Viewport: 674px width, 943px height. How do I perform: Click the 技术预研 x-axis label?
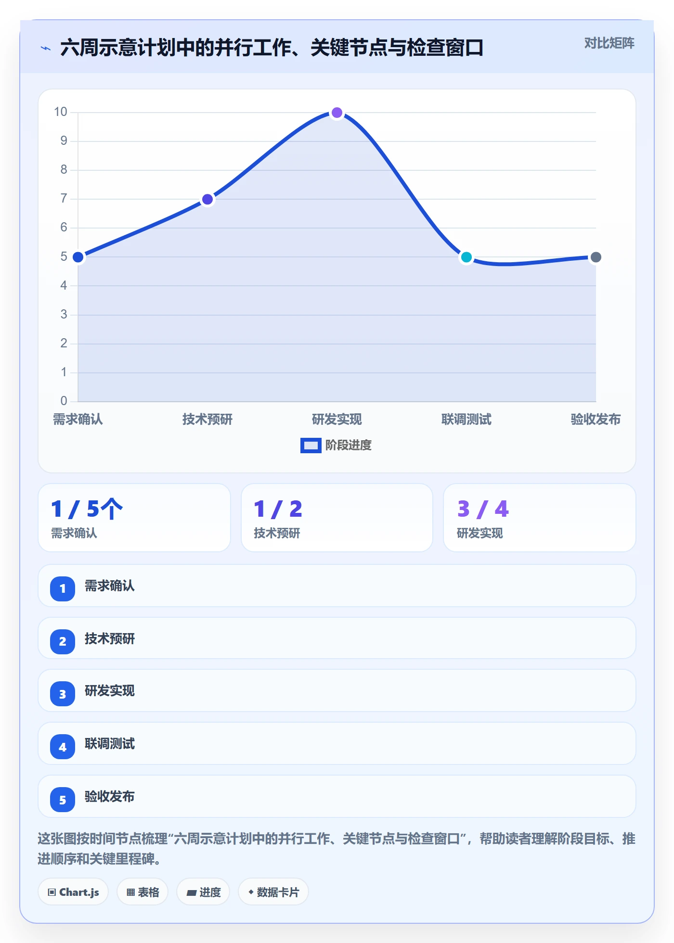tap(207, 420)
